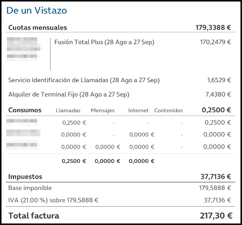Image resolution: width=242 pixels, height=225 pixels.
Task: Click the amount 7,4380 €
Action: pyautogui.click(x=218, y=94)
